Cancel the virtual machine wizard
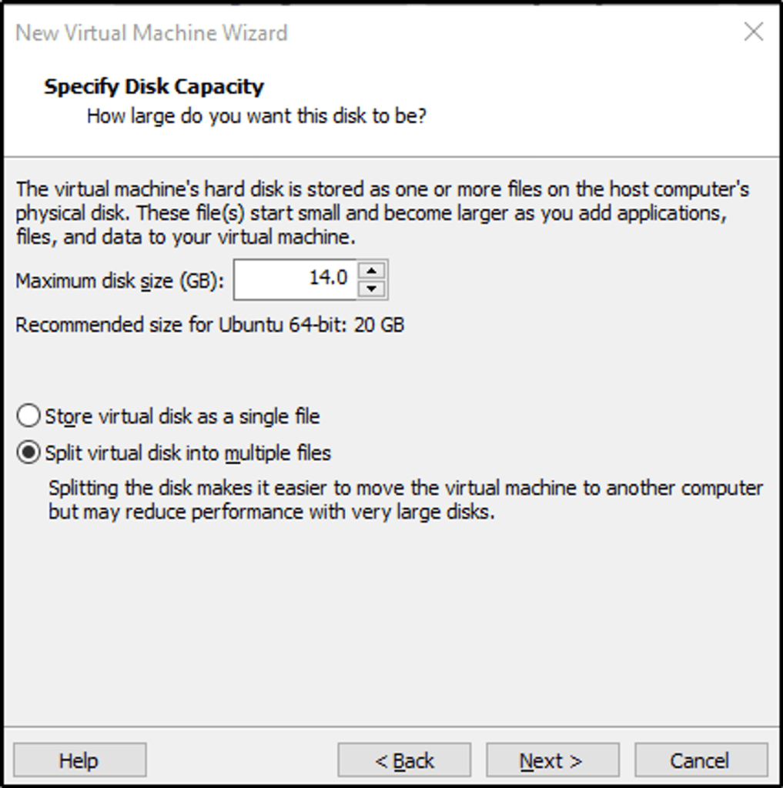Viewport: 783px width, 788px height. point(700,761)
